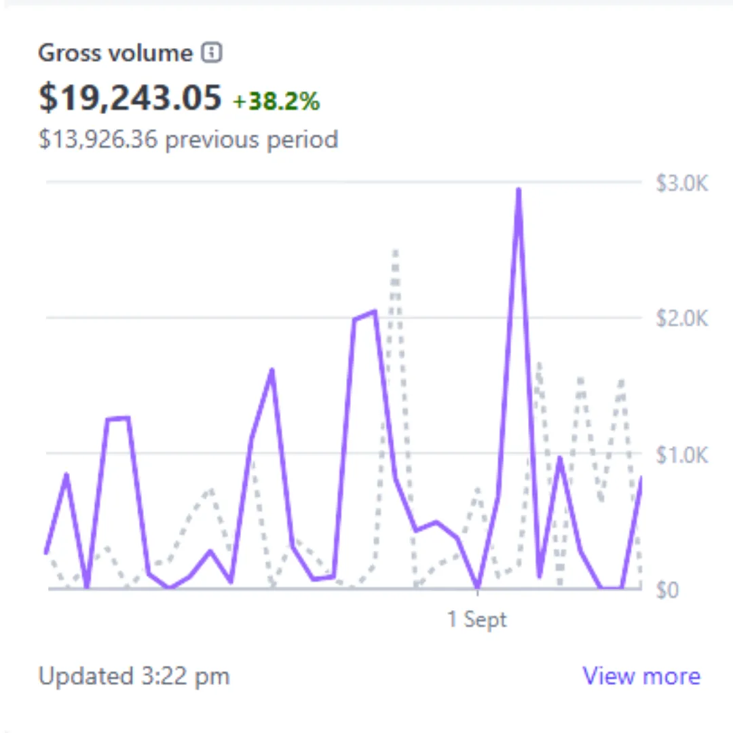Click the purple line peak near $2.0K
Image resolution: width=733 pixels, height=733 pixels.
(374, 312)
